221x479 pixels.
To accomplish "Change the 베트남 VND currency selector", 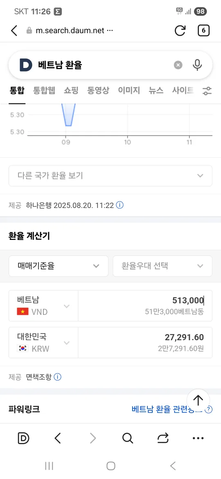I will click(x=43, y=306).
